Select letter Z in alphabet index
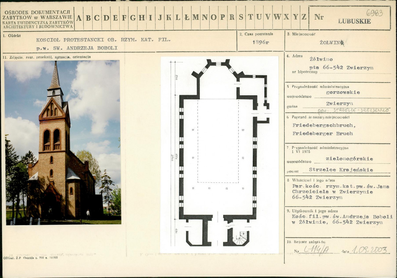The height and width of the screenshot is (278, 397). [304, 18]
